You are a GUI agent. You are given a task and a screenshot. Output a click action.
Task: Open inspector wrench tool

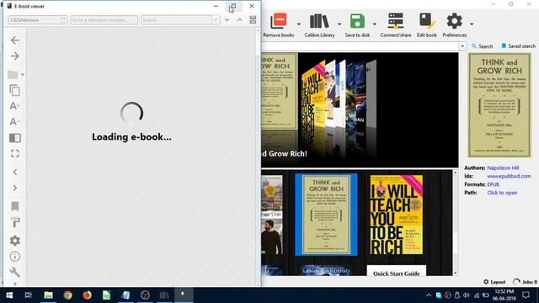tap(15, 272)
